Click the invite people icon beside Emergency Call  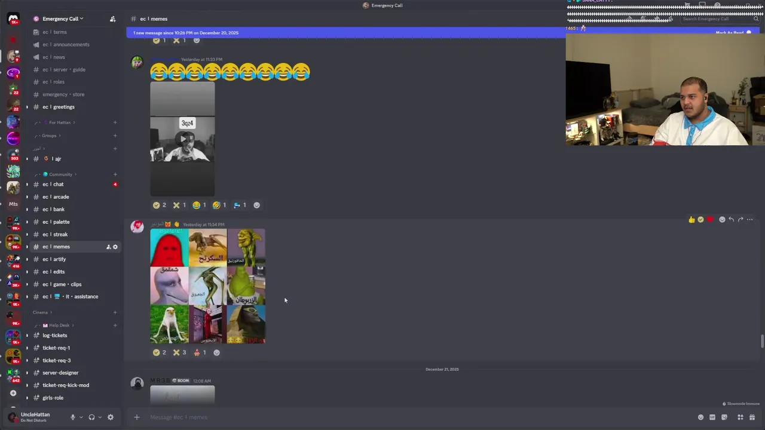click(x=112, y=19)
